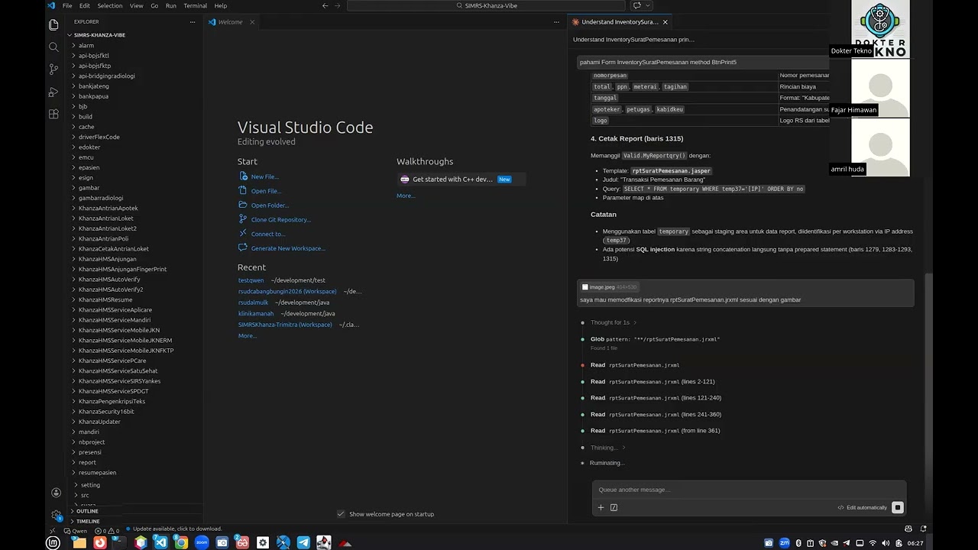This screenshot has height=550, width=978.
Task: Expand the 'Thought for 1s' reasoning
Action: tap(614, 322)
